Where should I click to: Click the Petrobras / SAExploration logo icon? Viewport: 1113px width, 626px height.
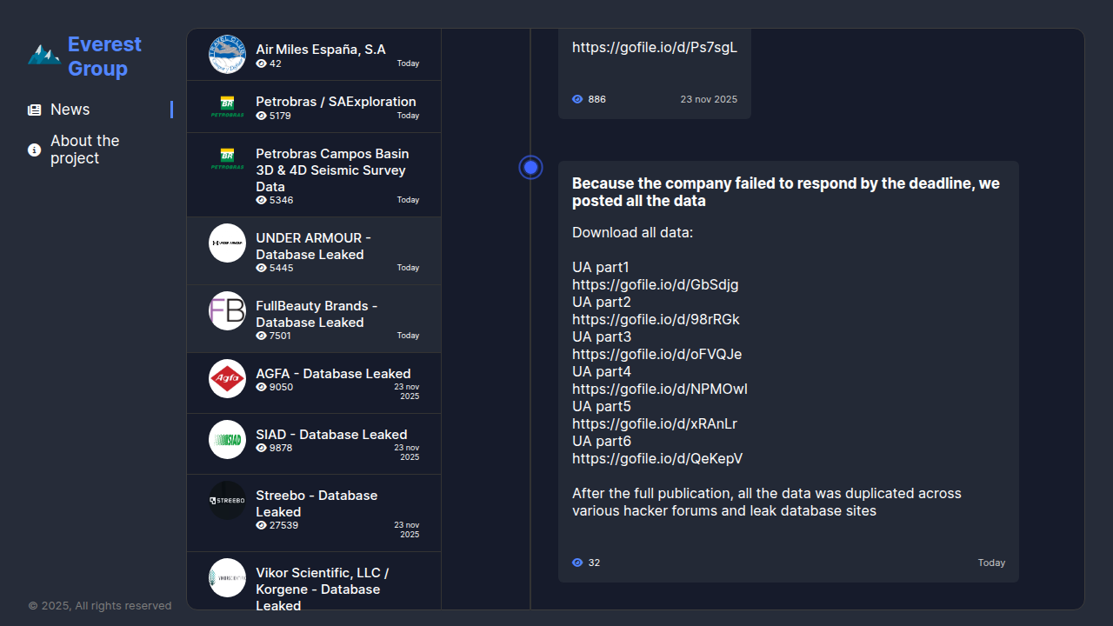click(227, 107)
